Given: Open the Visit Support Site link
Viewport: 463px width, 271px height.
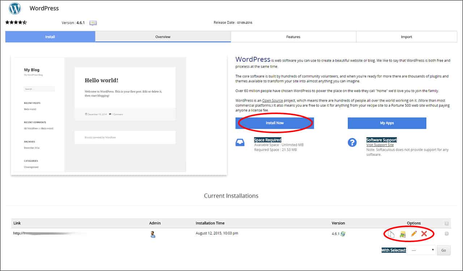Looking at the screenshot, I should [x=380, y=145].
